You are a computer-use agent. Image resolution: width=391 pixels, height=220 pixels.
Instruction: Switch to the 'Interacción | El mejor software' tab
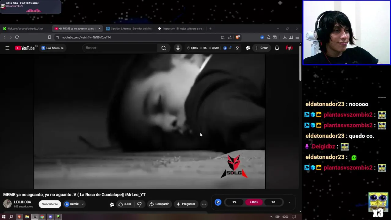(x=181, y=29)
